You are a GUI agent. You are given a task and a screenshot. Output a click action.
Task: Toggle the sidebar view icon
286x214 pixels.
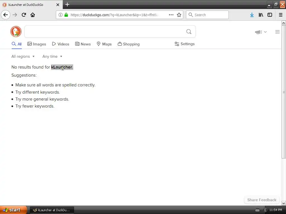click(270, 15)
